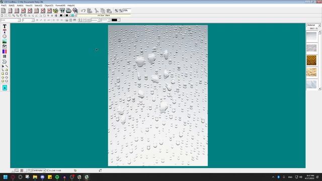This screenshot has width=322, height=181.
Task: Select the arrow pointer tool
Action: pyautogui.click(x=3, y=66)
